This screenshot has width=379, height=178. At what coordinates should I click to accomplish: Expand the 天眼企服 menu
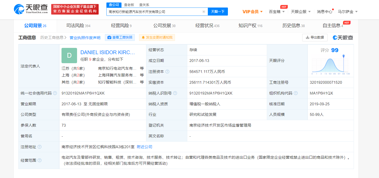(301, 12)
